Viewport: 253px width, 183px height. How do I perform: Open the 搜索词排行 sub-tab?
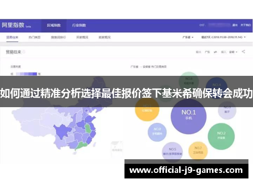tap(58, 37)
